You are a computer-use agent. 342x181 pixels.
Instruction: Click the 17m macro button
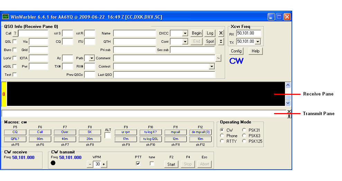[x=126, y=139]
